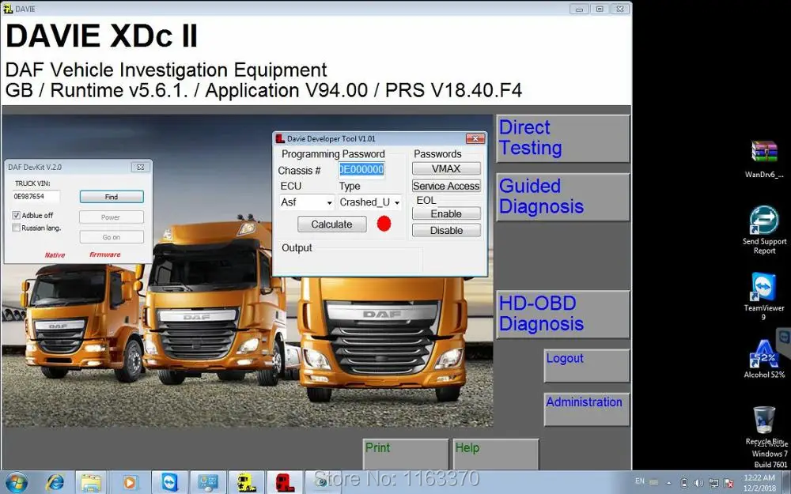Close the DAF DevKit V.2.0 window
The width and height of the screenshot is (791, 494).
(x=141, y=168)
